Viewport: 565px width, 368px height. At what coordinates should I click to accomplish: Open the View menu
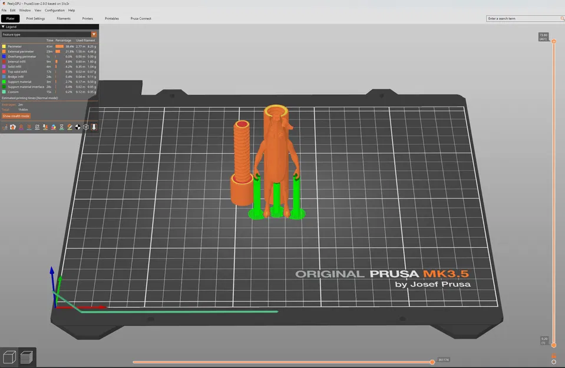(38, 11)
